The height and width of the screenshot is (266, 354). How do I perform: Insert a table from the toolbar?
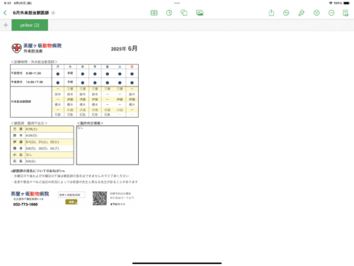pyautogui.click(x=154, y=13)
